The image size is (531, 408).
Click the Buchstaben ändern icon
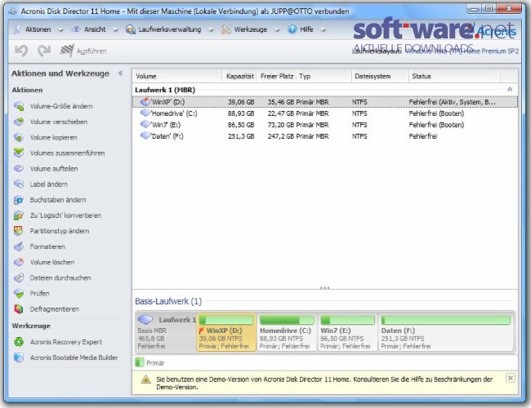coord(19,200)
